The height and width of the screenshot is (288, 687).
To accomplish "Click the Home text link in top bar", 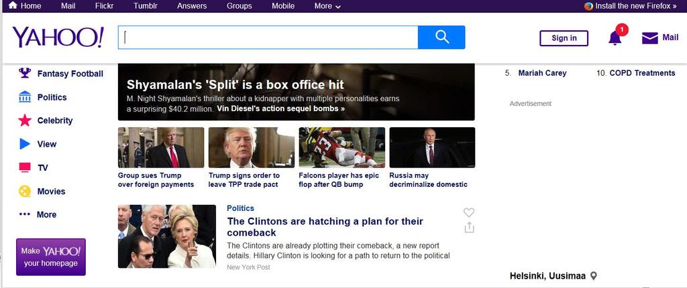I will 31,6.
